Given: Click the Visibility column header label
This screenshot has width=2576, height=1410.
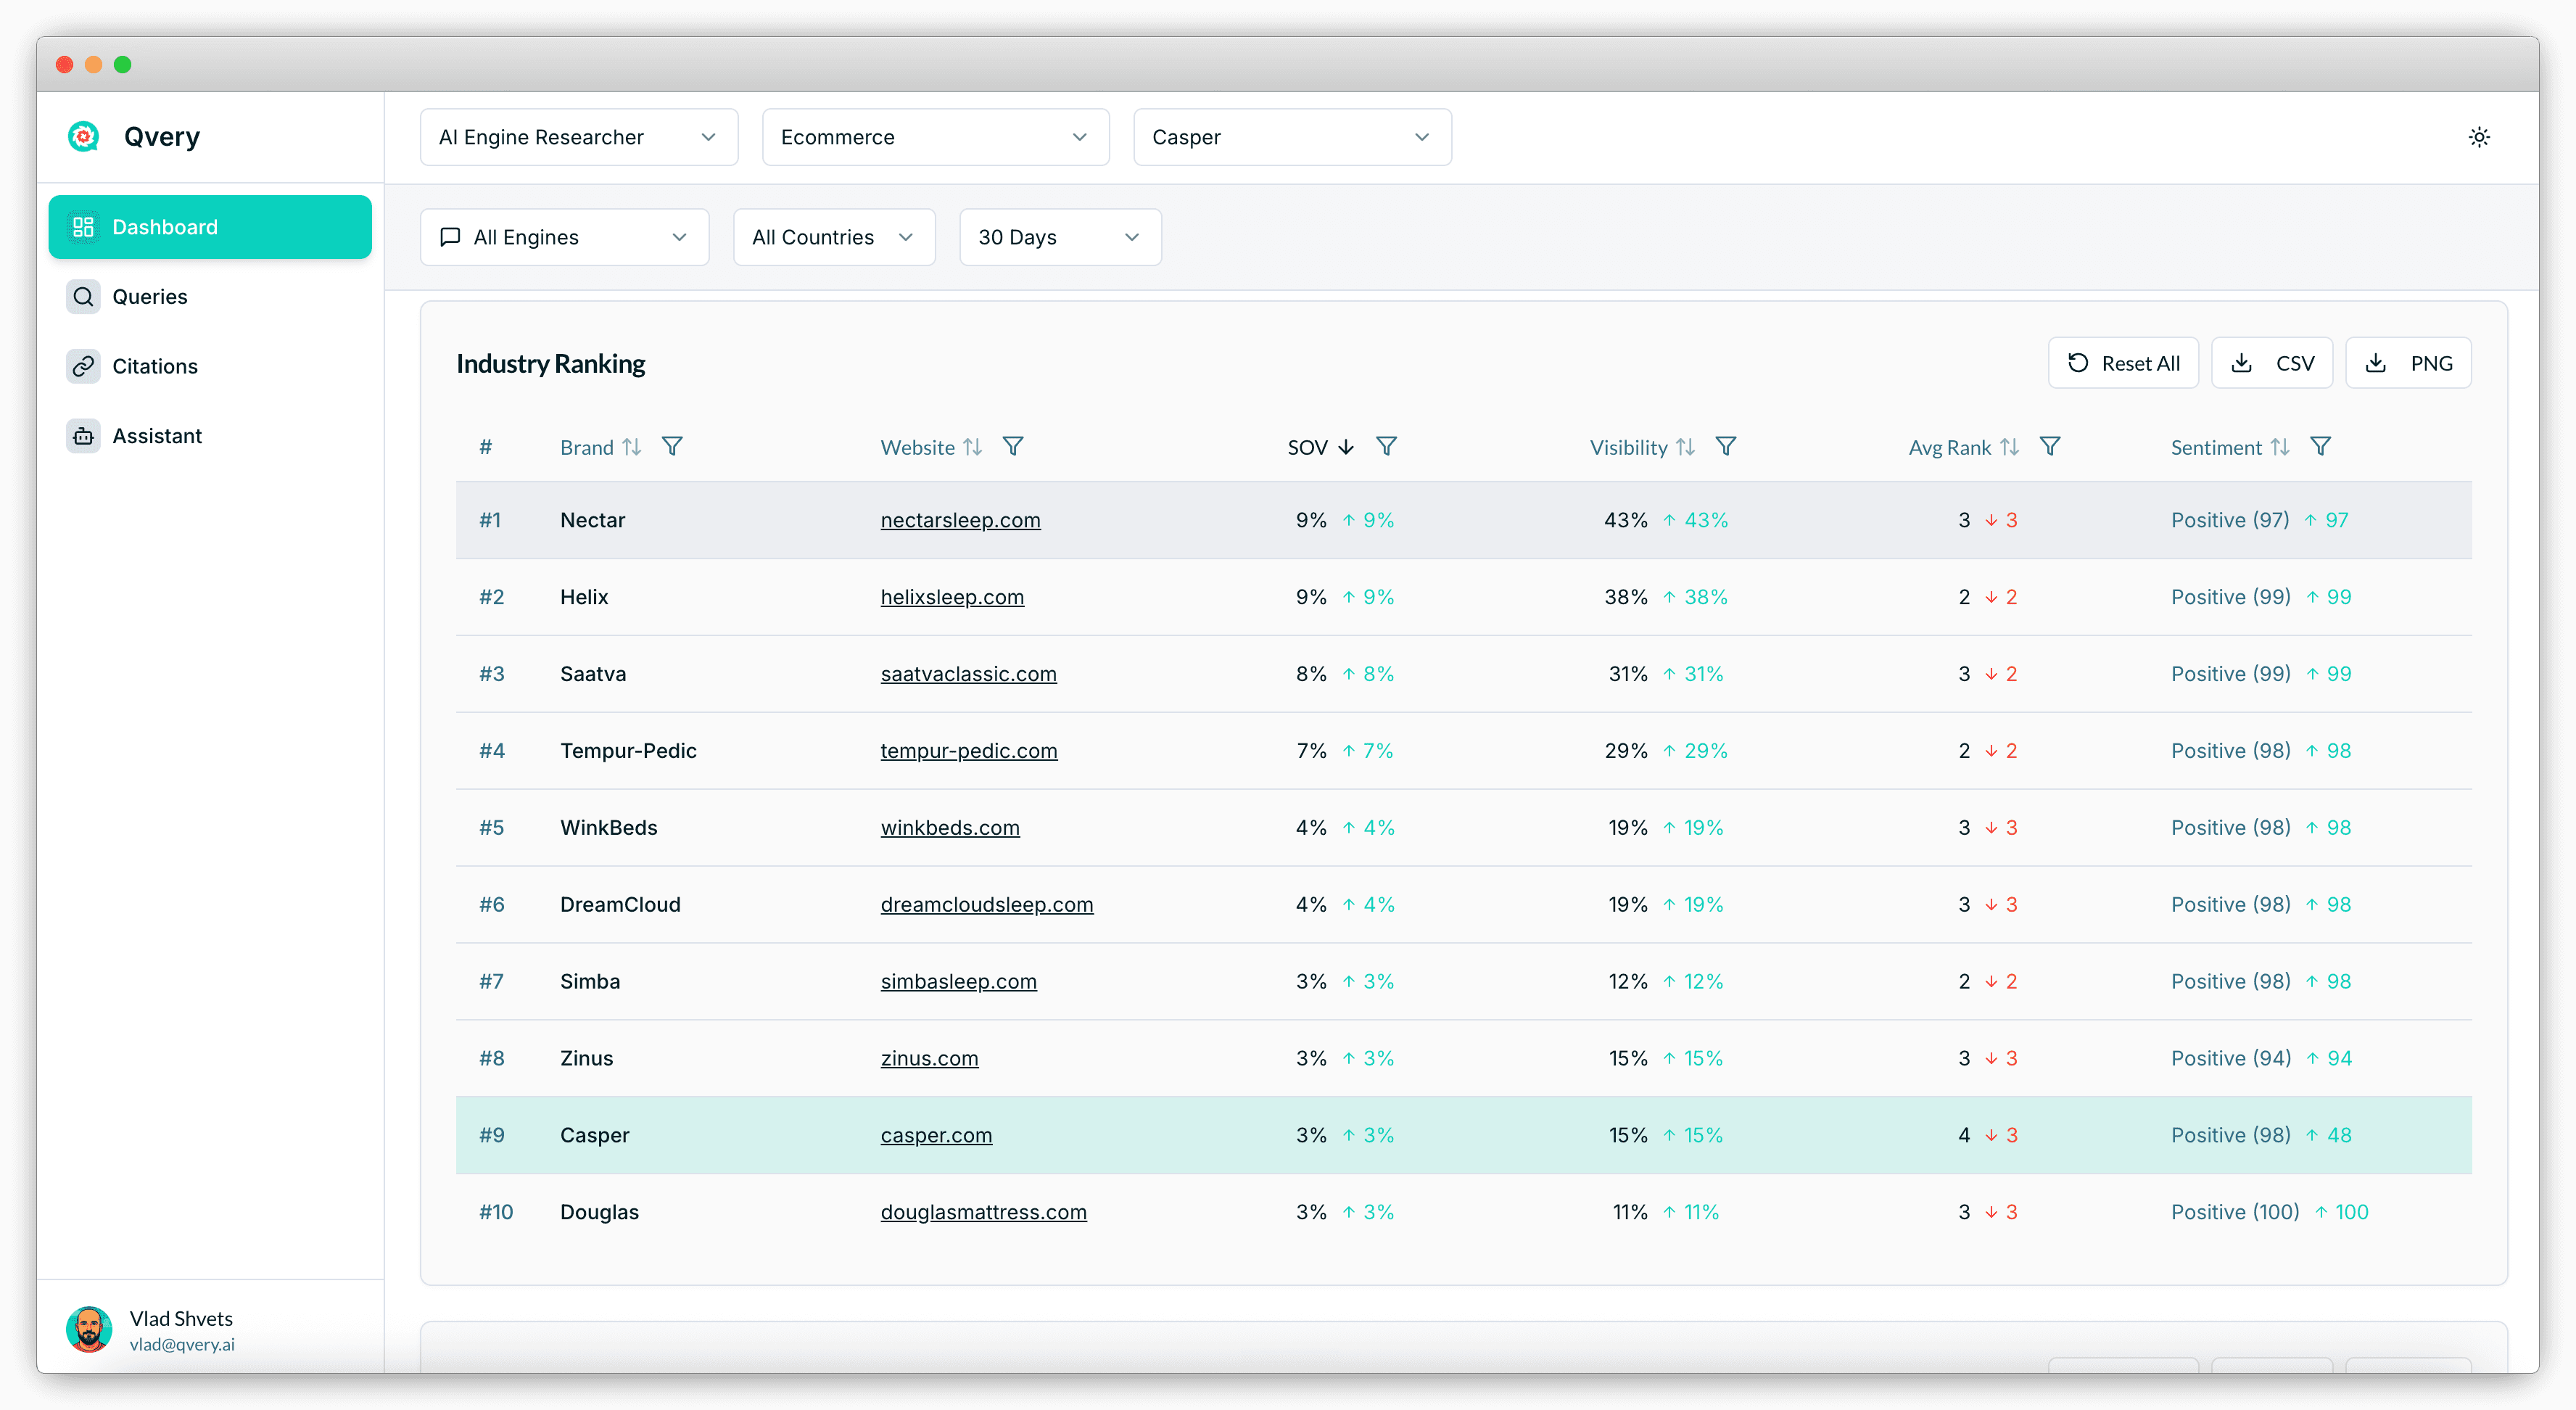Looking at the screenshot, I should [x=1629, y=447].
